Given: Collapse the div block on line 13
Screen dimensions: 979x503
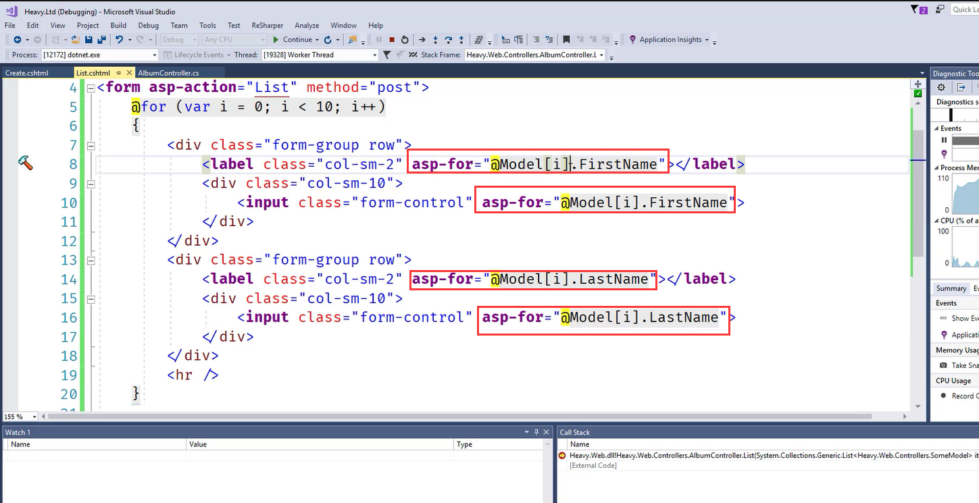Looking at the screenshot, I should (91, 260).
